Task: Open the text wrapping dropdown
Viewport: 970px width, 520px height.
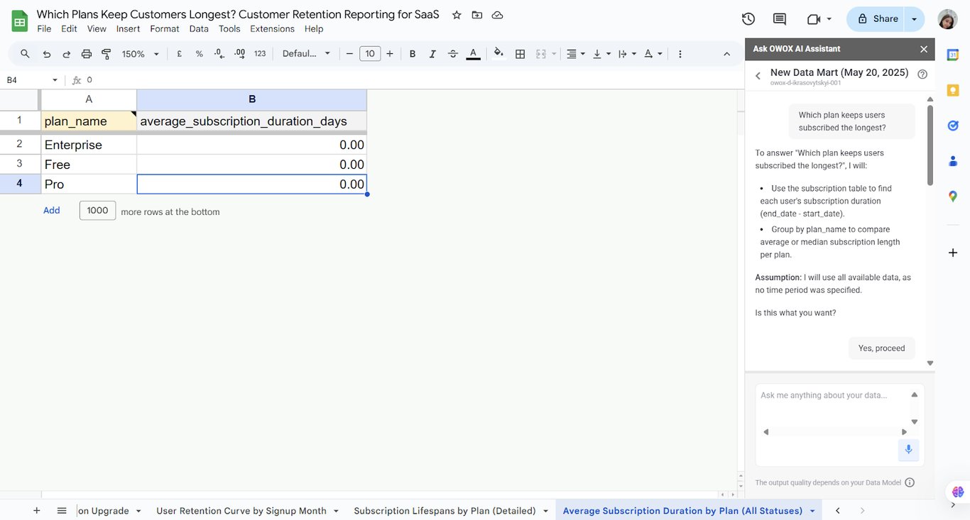Action: (627, 54)
